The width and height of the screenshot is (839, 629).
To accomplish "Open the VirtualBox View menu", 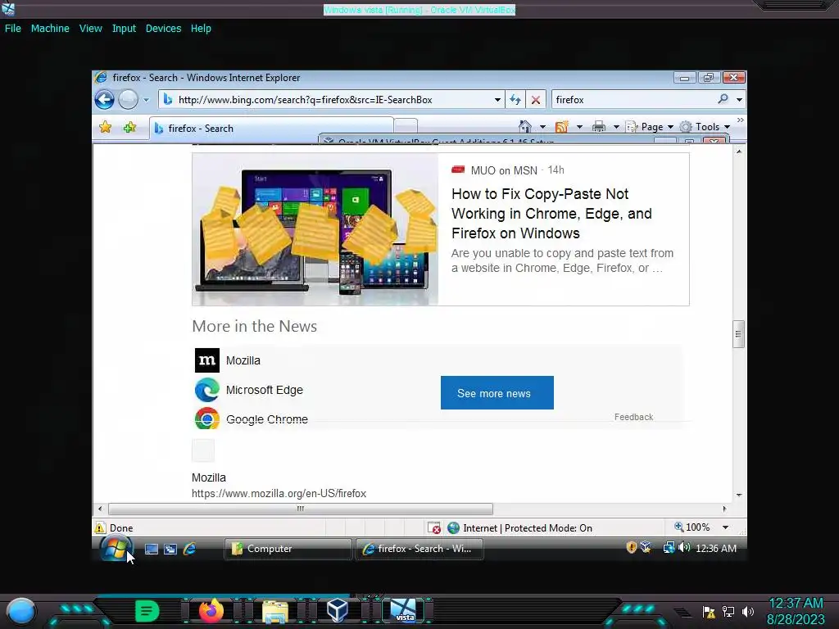I will click(x=90, y=29).
